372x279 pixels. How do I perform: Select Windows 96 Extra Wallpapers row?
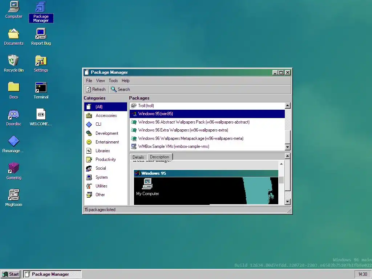[207, 130]
